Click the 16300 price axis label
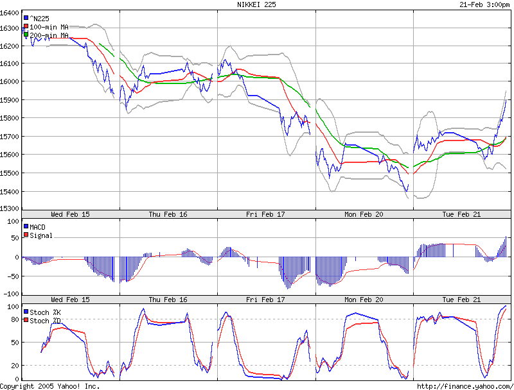 [x=10, y=28]
